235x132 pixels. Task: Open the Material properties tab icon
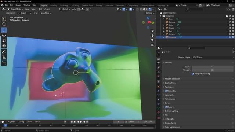pos(158,113)
